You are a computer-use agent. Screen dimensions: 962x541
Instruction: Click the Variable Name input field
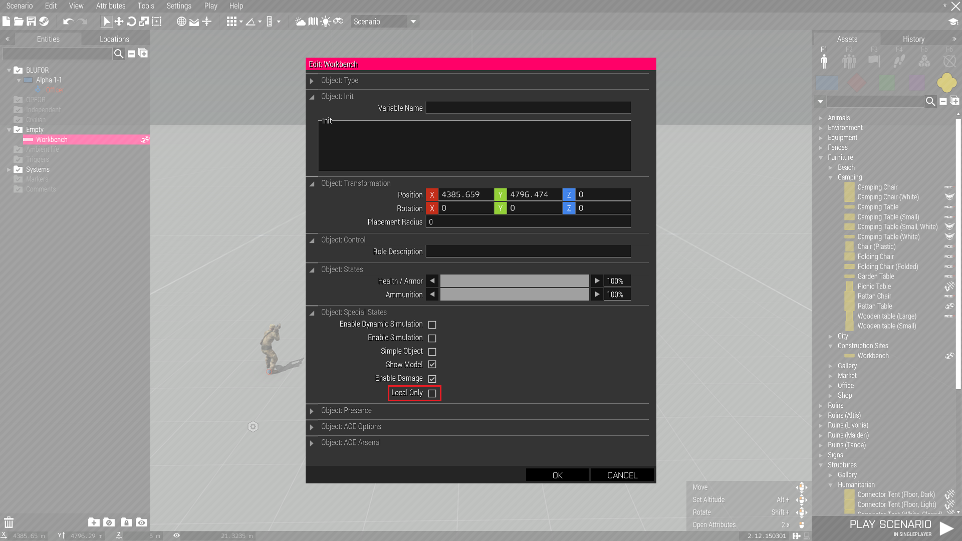pyautogui.click(x=528, y=108)
